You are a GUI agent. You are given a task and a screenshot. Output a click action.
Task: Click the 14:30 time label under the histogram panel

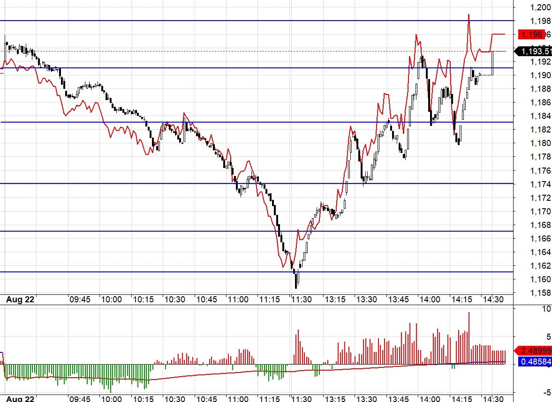click(x=493, y=399)
